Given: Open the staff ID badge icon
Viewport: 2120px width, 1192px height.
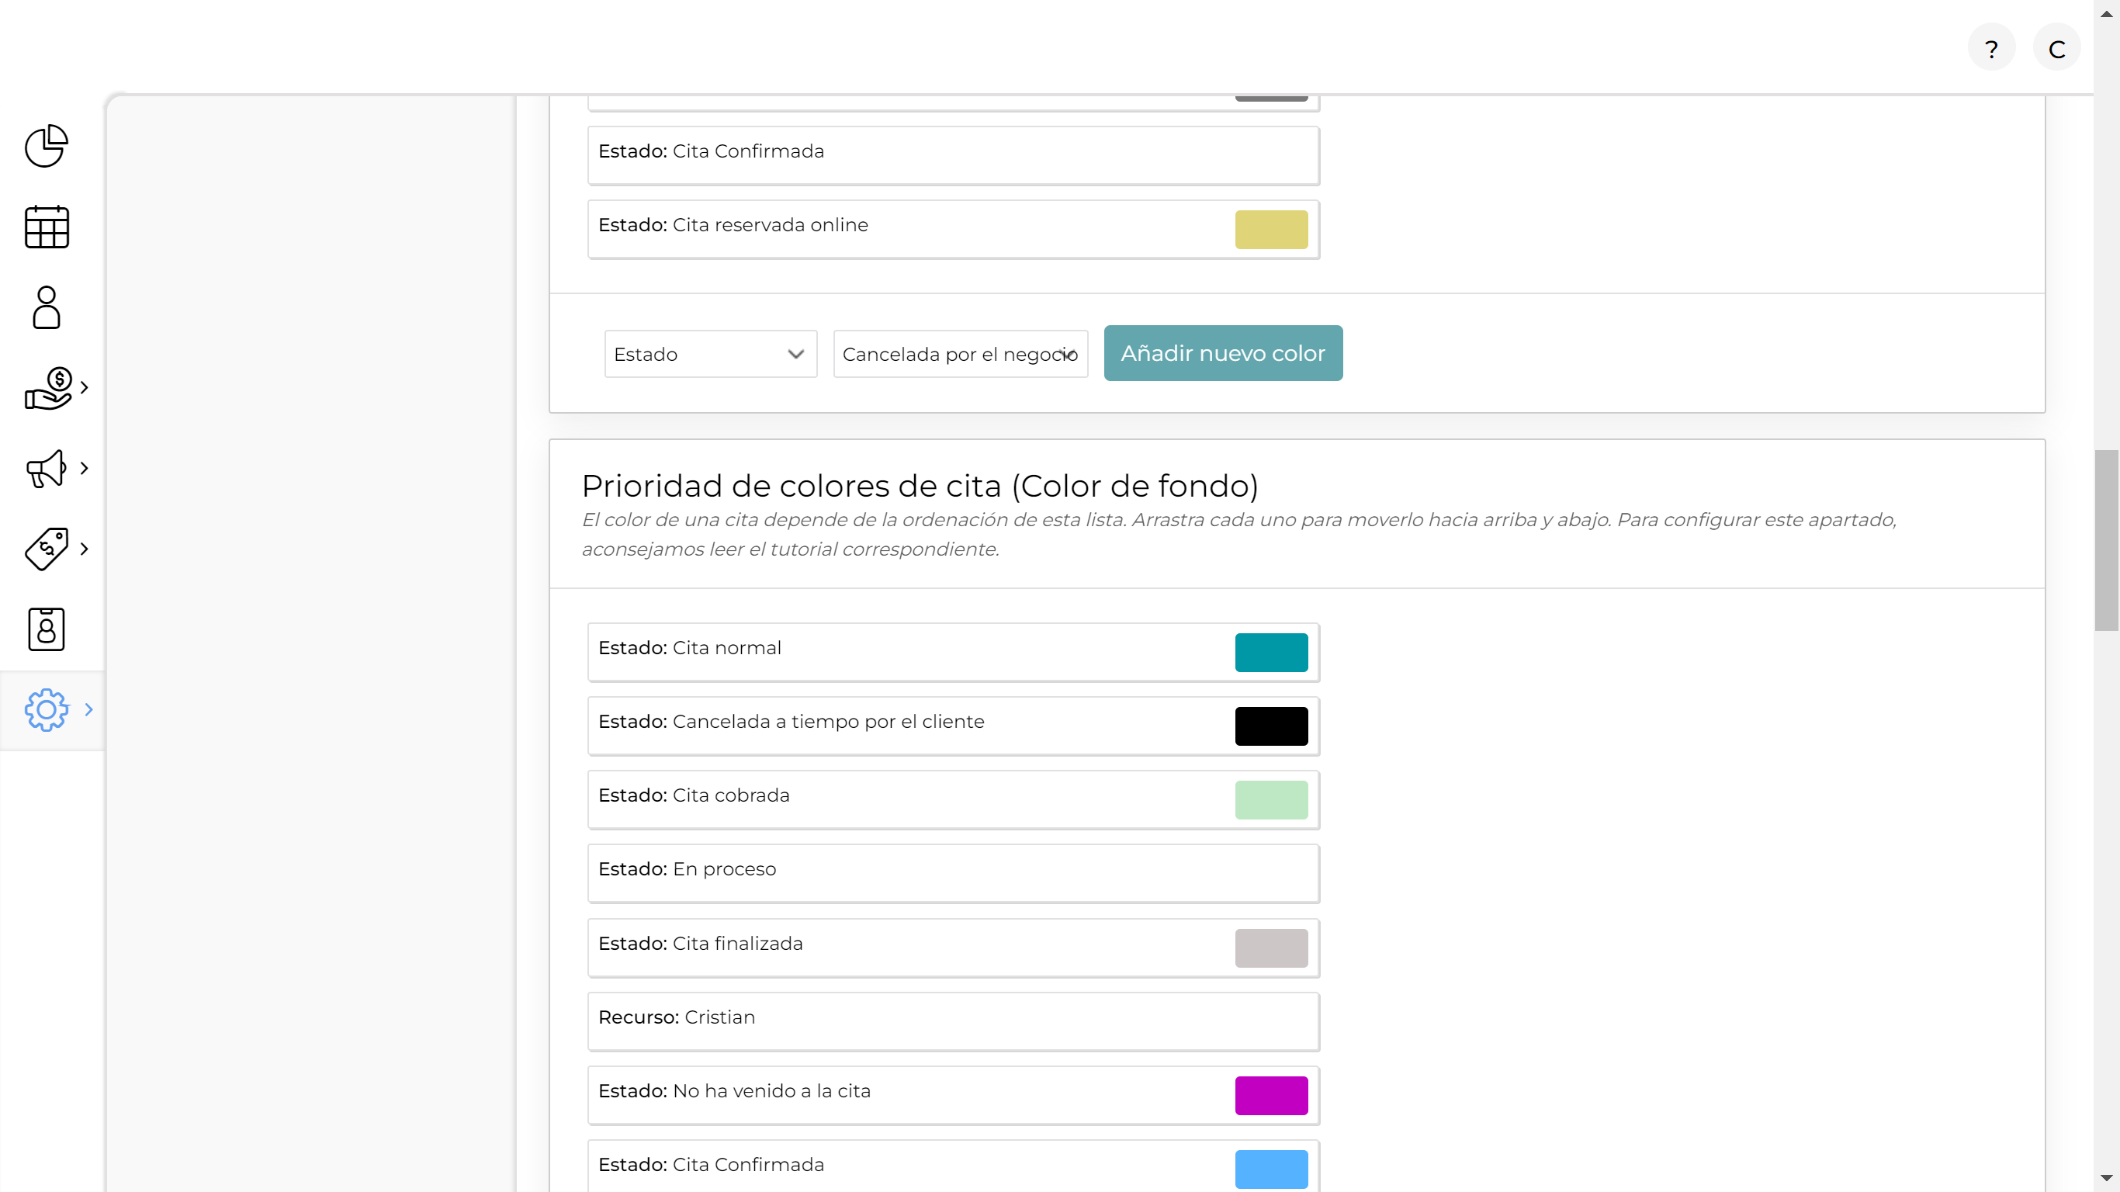Looking at the screenshot, I should (x=46, y=629).
